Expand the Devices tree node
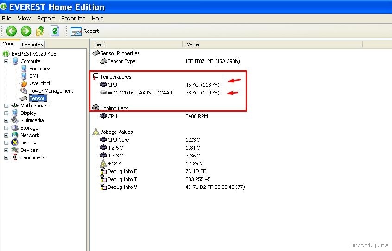The height and width of the screenshot is (251, 392). coord(6,150)
